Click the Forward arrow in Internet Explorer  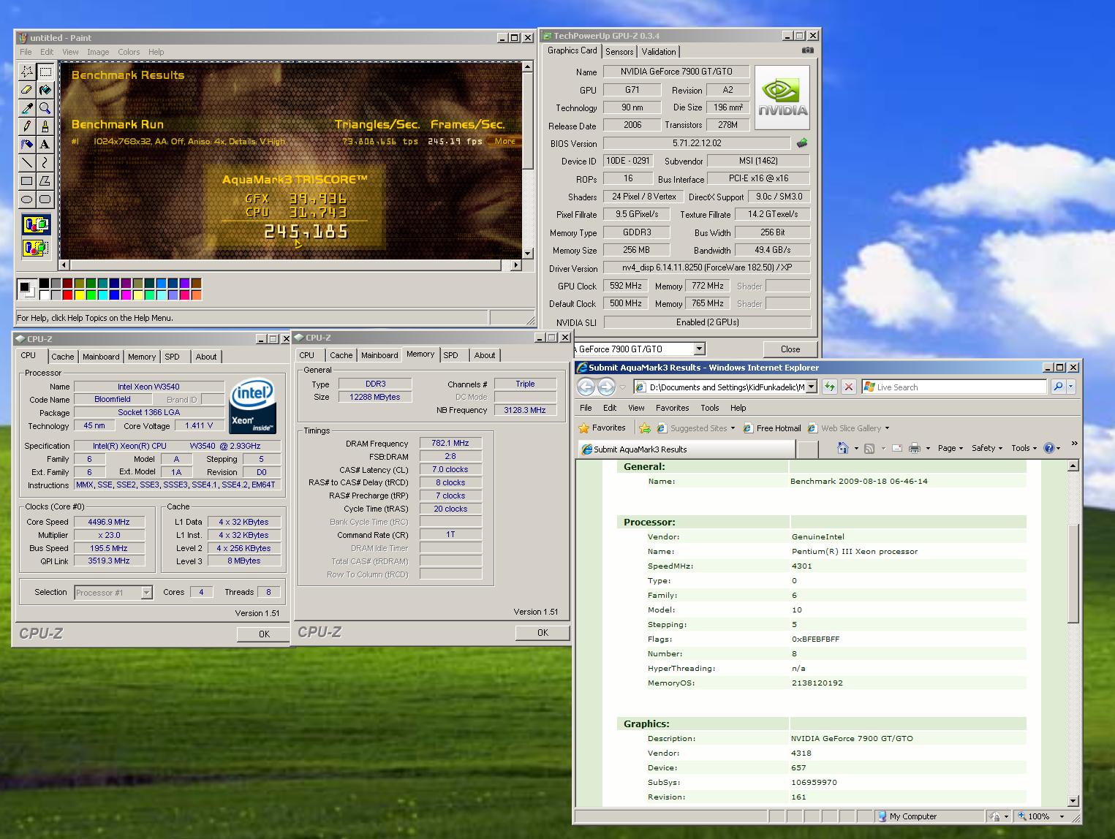[607, 387]
